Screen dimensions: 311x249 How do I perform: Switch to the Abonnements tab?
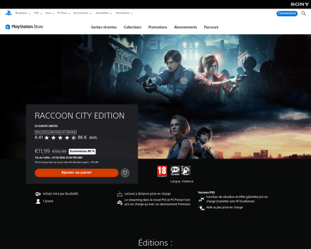tap(185, 28)
